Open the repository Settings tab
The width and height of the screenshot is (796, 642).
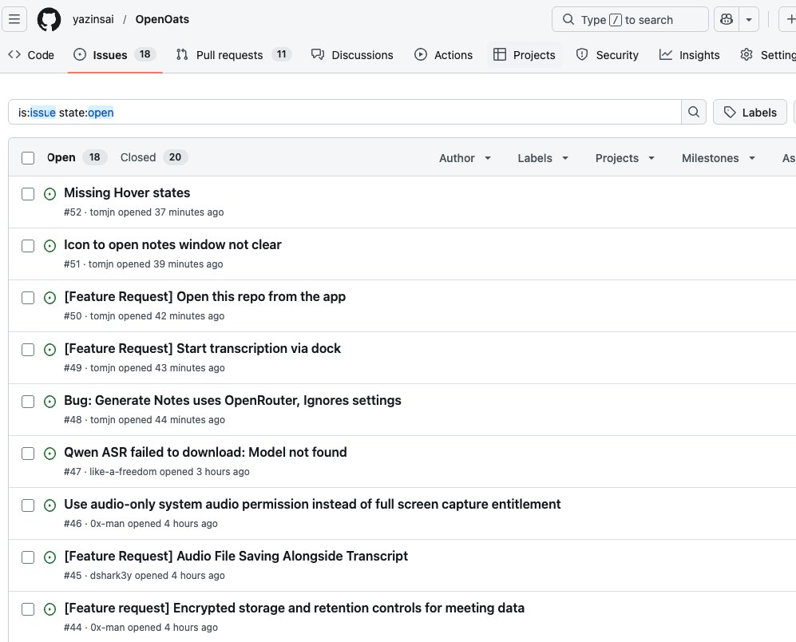tap(768, 55)
